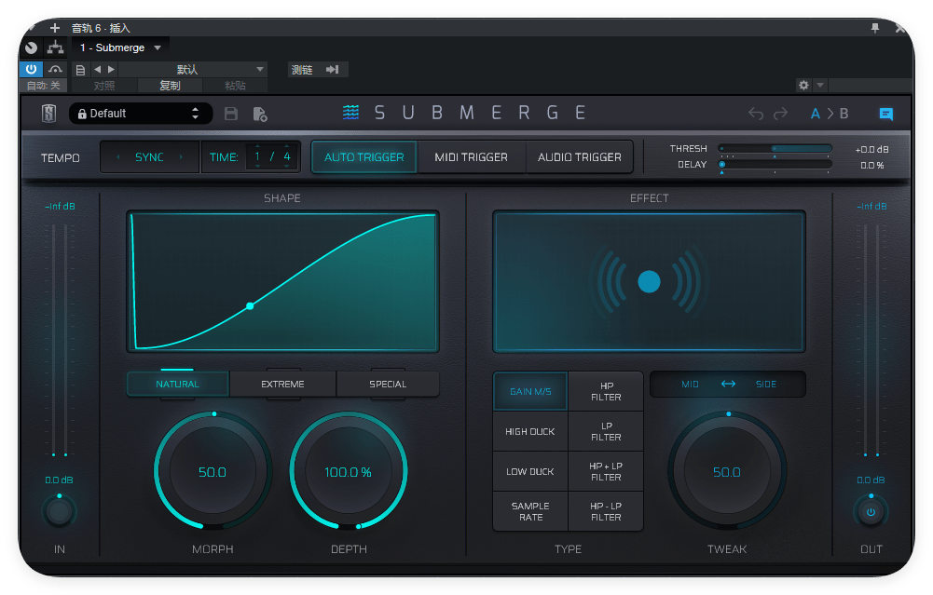933x595 pixels.
Task: Click the MORPH knob
Action: pyautogui.click(x=213, y=471)
